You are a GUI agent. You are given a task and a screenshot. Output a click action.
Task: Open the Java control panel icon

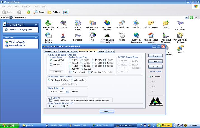click(x=63, y=37)
